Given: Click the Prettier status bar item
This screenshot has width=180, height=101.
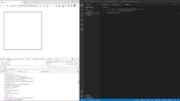Looking at the screenshot, I should click(x=170, y=100).
